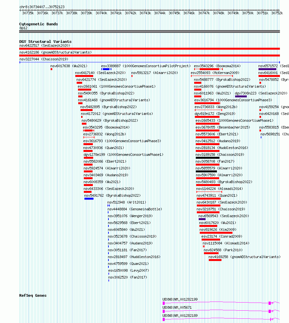
Task: Click nsv4161468 (gnomADStructuralVariants) label
Action: [x=114, y=100]
